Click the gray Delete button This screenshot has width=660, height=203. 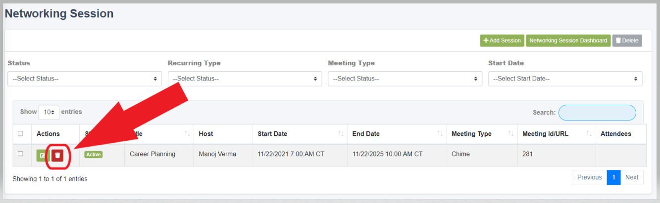click(x=627, y=41)
